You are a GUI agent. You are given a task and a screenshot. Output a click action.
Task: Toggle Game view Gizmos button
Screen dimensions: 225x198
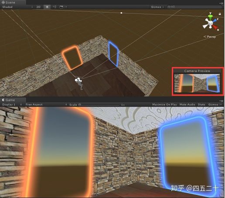click(213, 104)
